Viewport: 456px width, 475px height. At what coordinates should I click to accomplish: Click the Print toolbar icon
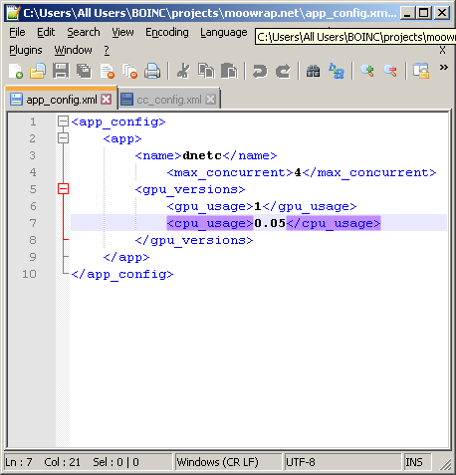pyautogui.click(x=152, y=71)
